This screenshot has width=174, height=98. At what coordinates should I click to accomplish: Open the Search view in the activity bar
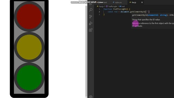tap(91, 10)
